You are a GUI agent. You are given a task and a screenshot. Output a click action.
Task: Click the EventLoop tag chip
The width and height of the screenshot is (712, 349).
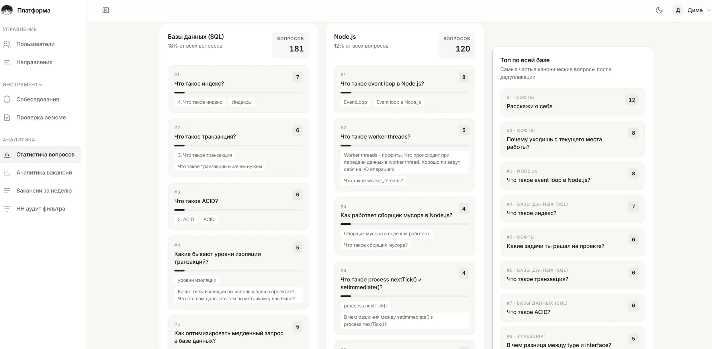[355, 102]
